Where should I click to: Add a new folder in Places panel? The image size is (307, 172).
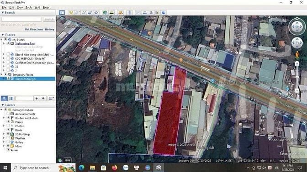pyautogui.click(x=51, y=98)
